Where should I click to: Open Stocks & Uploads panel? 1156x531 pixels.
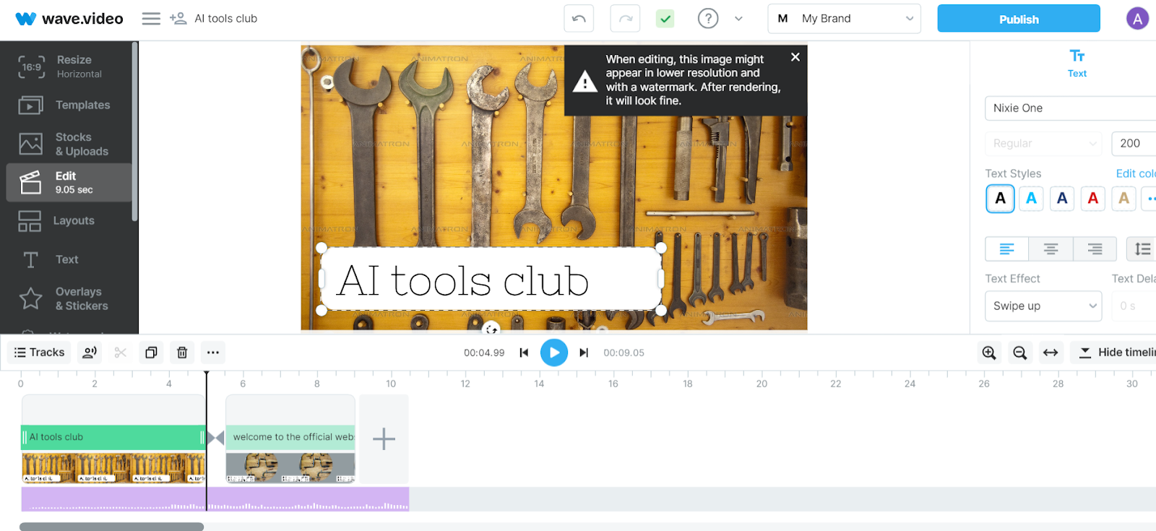tap(69, 144)
